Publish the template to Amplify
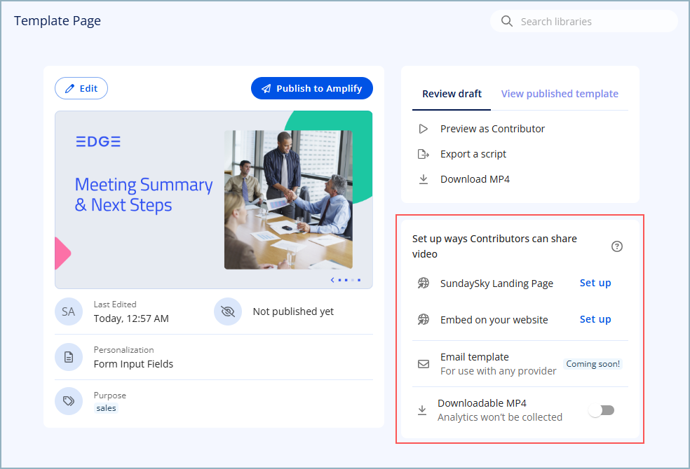The image size is (690, 469). tap(312, 88)
